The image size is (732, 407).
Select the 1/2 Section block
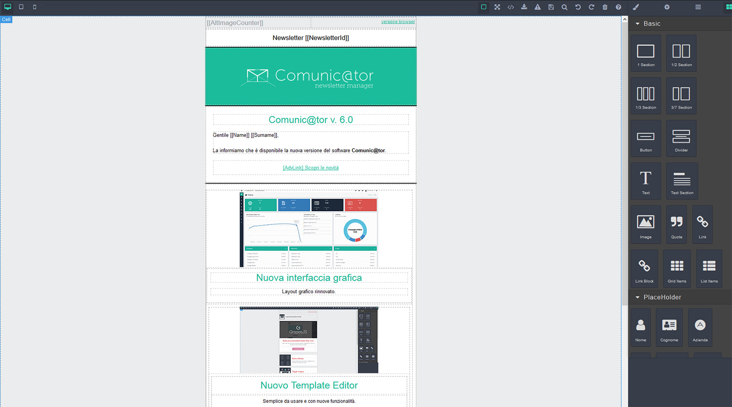click(x=681, y=53)
